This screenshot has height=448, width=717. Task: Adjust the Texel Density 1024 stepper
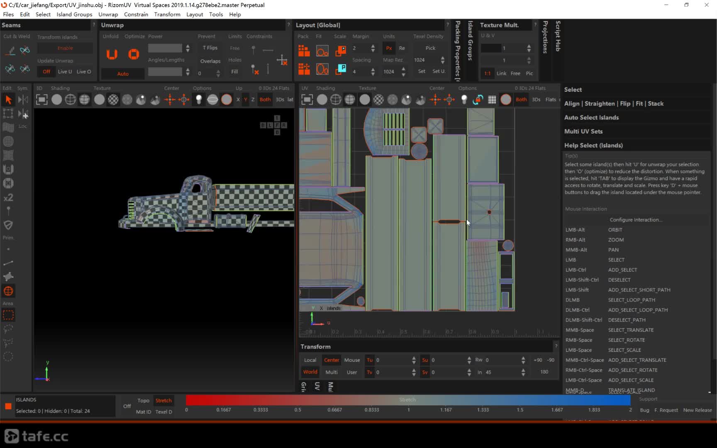point(443,60)
